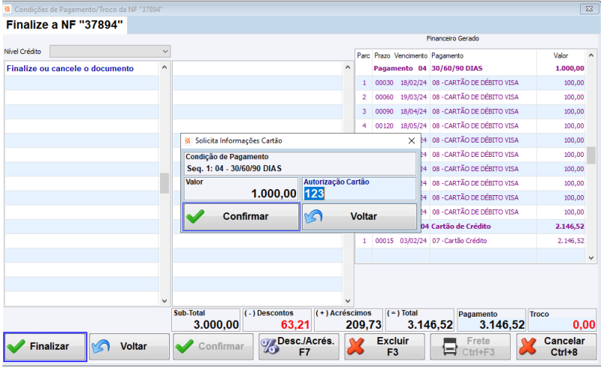The height and width of the screenshot is (367, 601).
Task: Click the Acréscimos value 209,73
Action: pos(364,325)
